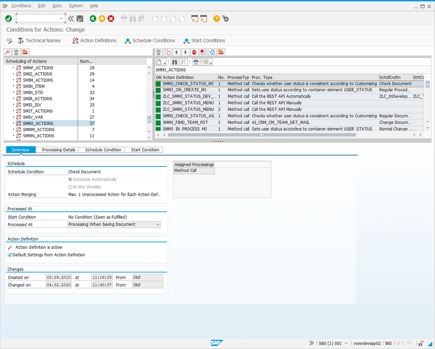Click the move-down arrow icon above the actions table
Screen dimensions: 435x349
(185, 52)
